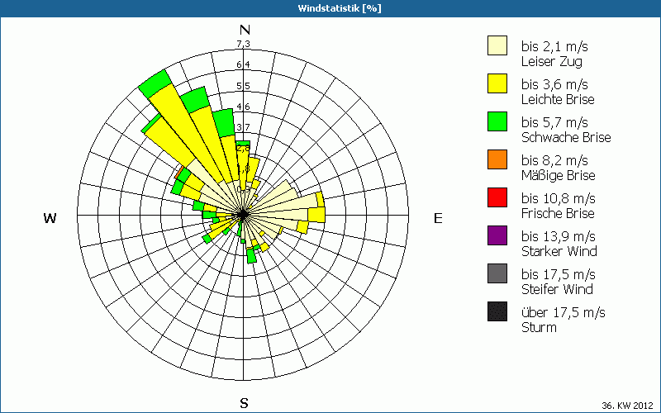661x413 pixels.
Task: Click the 'W' compass label
Action: (50, 218)
